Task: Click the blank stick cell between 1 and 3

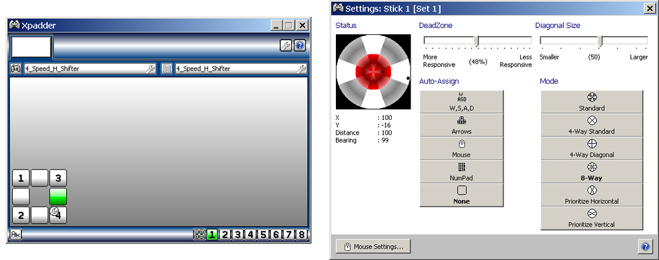Action: pos(40,178)
